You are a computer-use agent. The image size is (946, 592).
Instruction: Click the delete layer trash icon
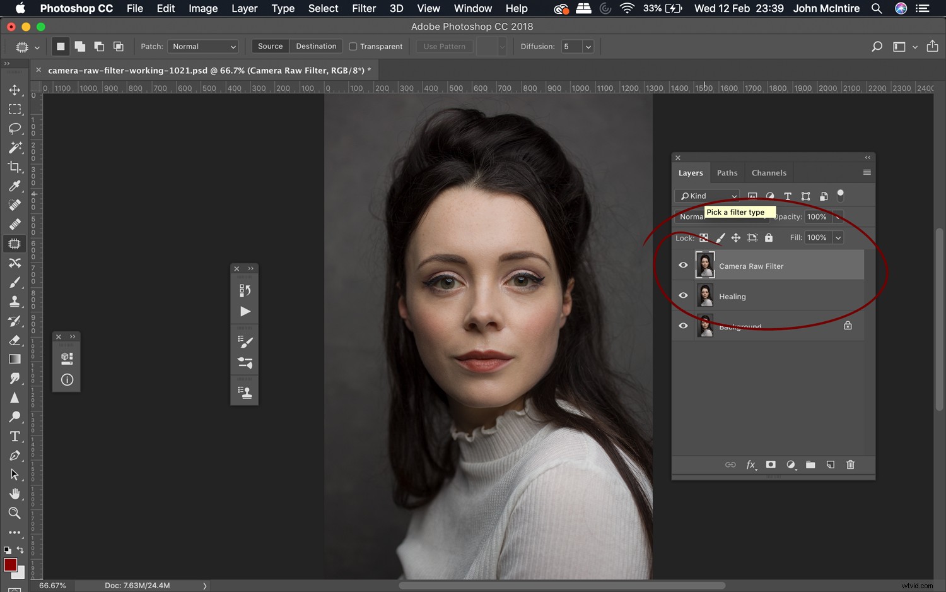[x=850, y=465]
